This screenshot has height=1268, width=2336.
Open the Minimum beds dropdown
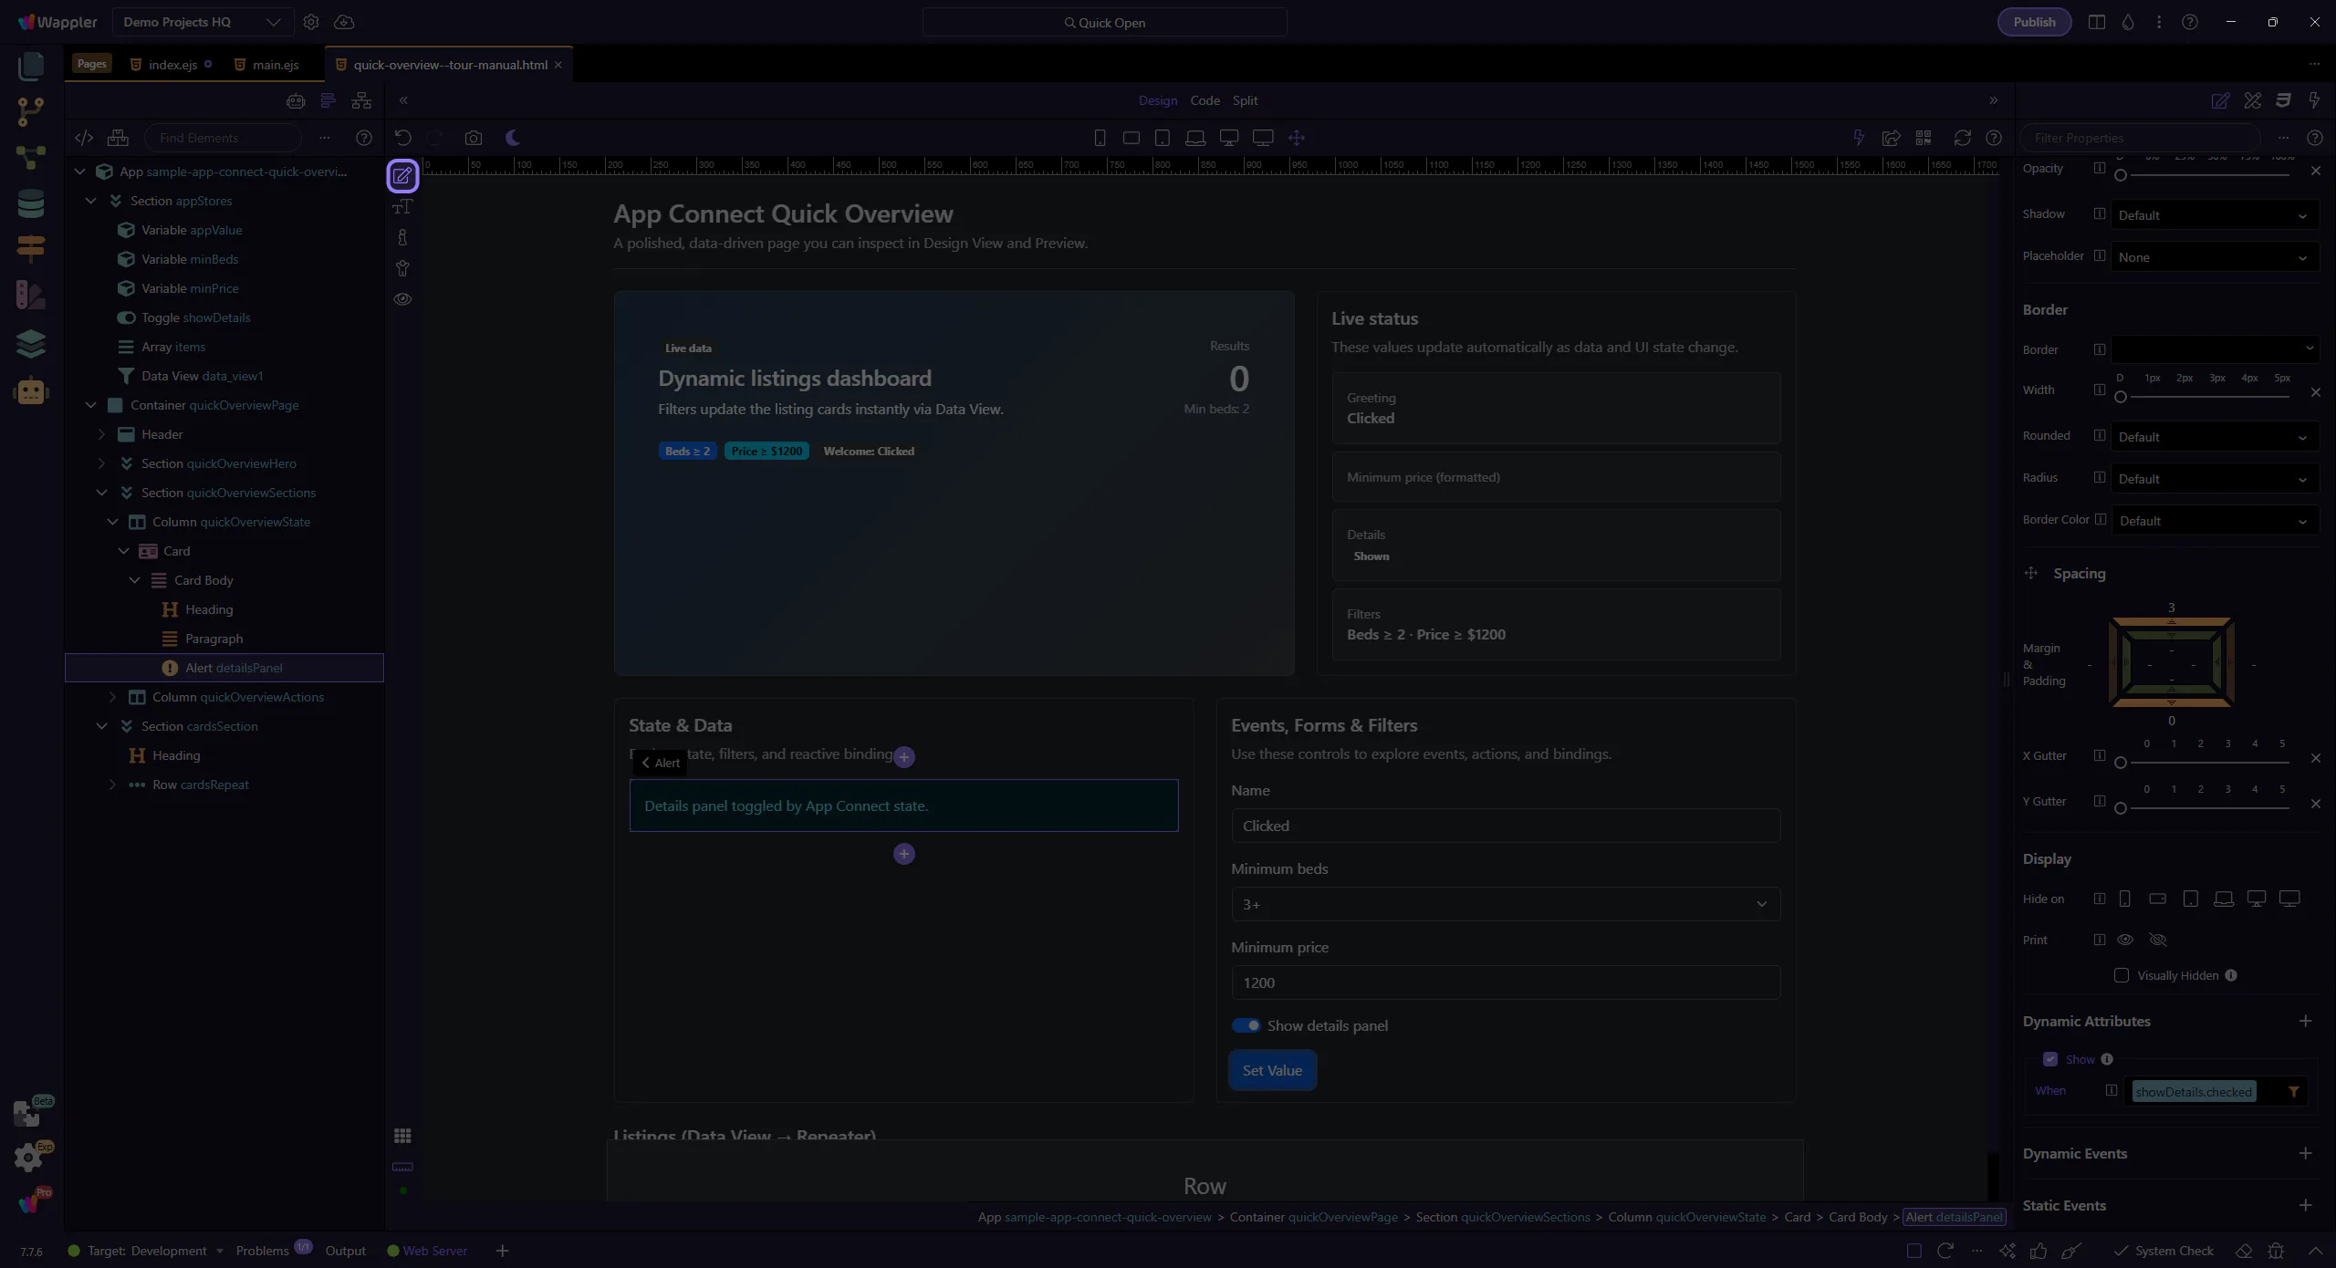1505,904
